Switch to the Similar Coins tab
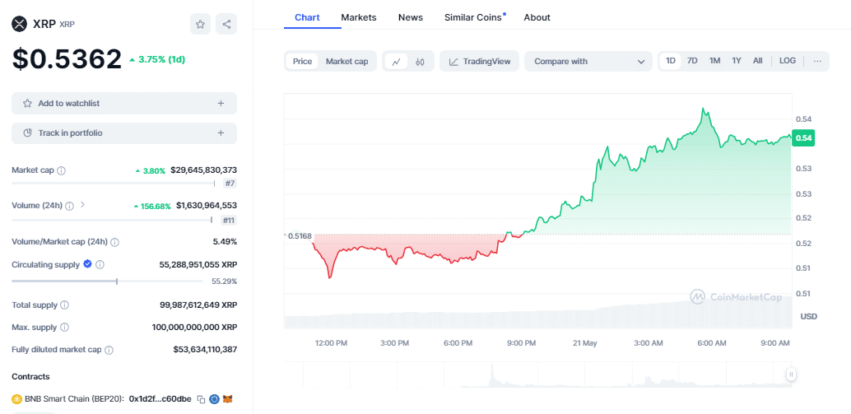The height and width of the screenshot is (414, 851). pyautogui.click(x=473, y=17)
